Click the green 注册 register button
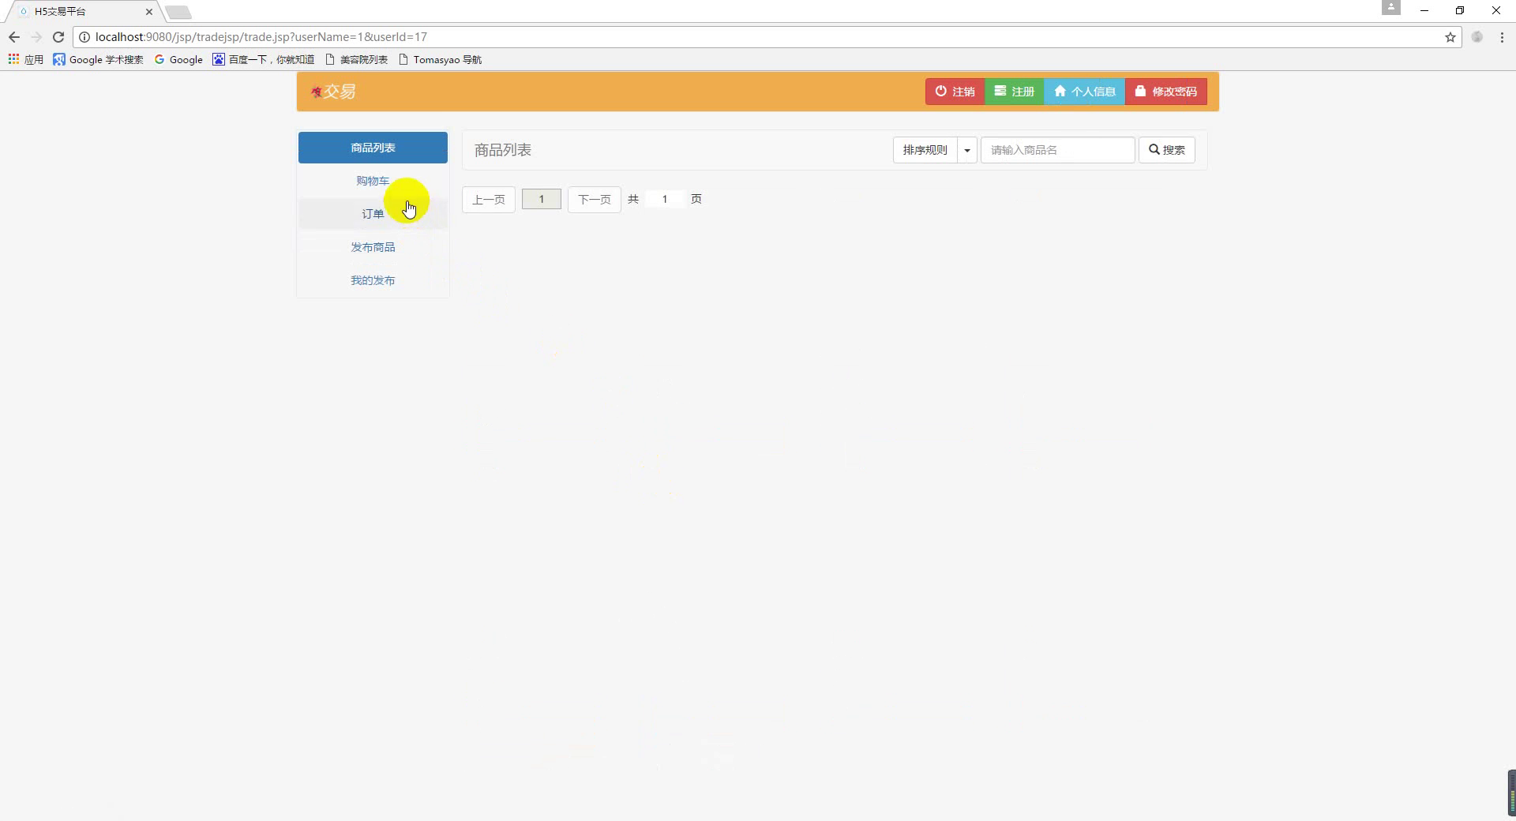The width and height of the screenshot is (1516, 821). (x=1014, y=92)
